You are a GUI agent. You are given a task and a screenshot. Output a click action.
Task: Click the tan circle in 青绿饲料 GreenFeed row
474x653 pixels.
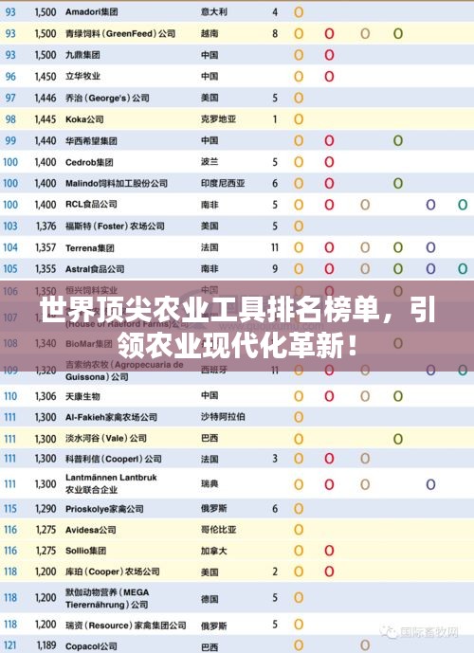click(x=365, y=33)
